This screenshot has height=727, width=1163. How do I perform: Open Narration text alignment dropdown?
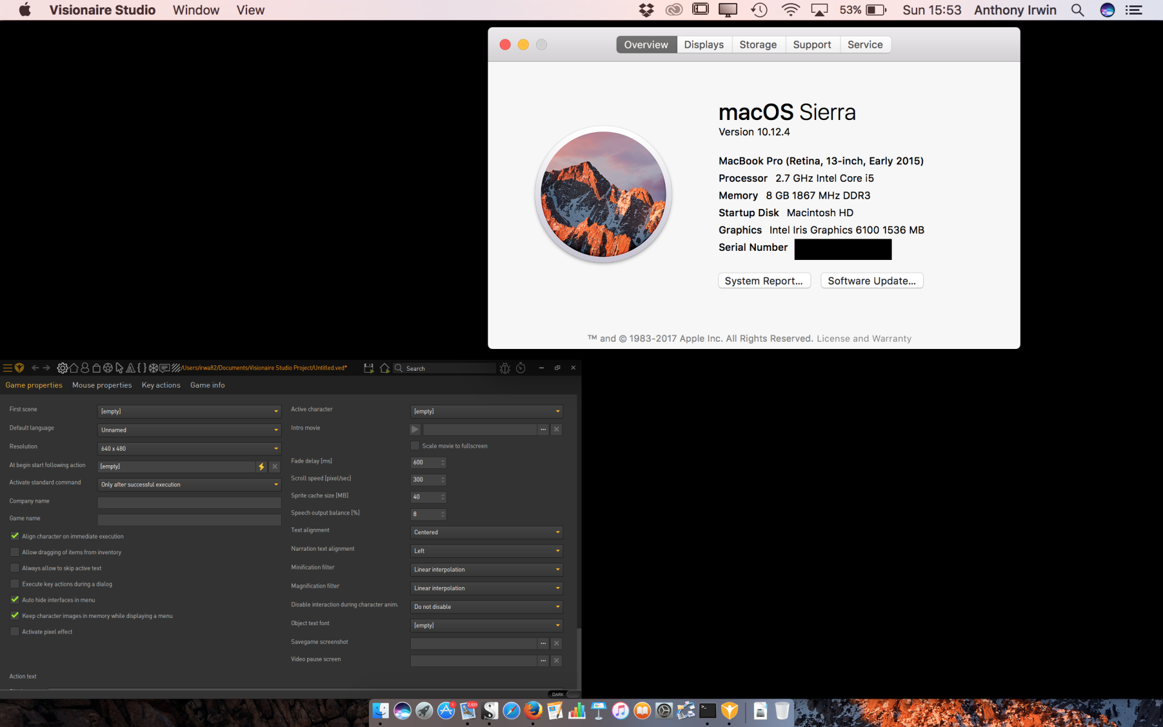tap(486, 551)
